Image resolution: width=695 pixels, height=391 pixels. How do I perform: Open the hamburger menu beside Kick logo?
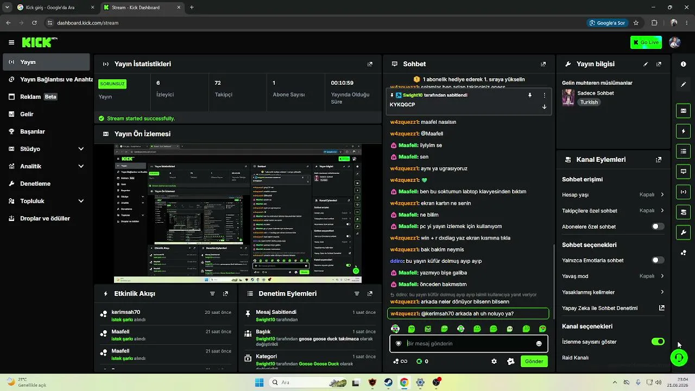pos(11,42)
